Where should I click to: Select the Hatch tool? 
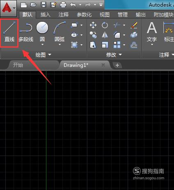[x=74, y=45]
